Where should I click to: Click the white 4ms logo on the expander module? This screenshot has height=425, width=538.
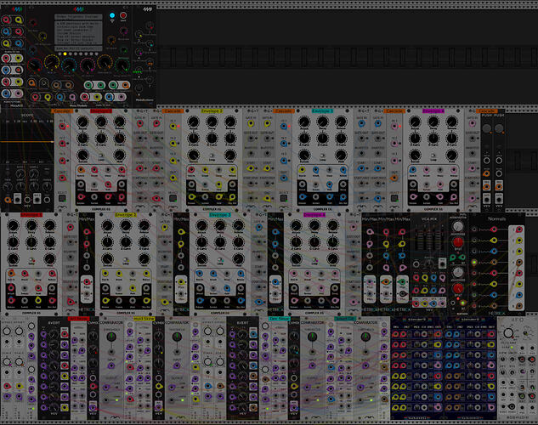147,9
